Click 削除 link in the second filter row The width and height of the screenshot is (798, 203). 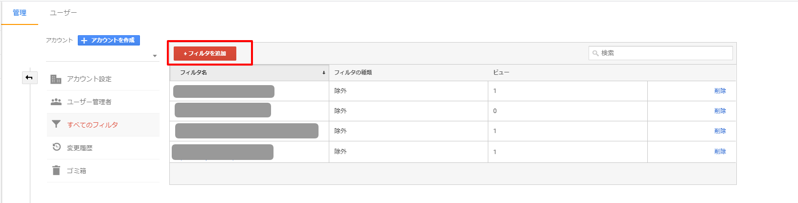click(x=720, y=111)
